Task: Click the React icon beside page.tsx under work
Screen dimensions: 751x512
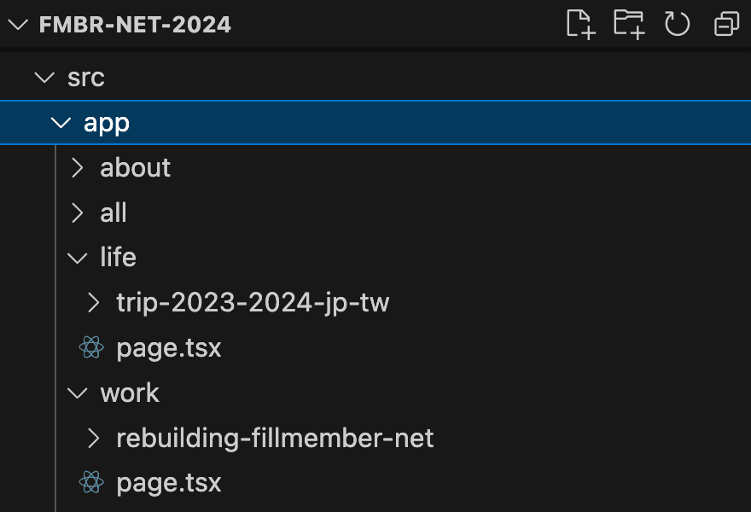Action: point(90,482)
